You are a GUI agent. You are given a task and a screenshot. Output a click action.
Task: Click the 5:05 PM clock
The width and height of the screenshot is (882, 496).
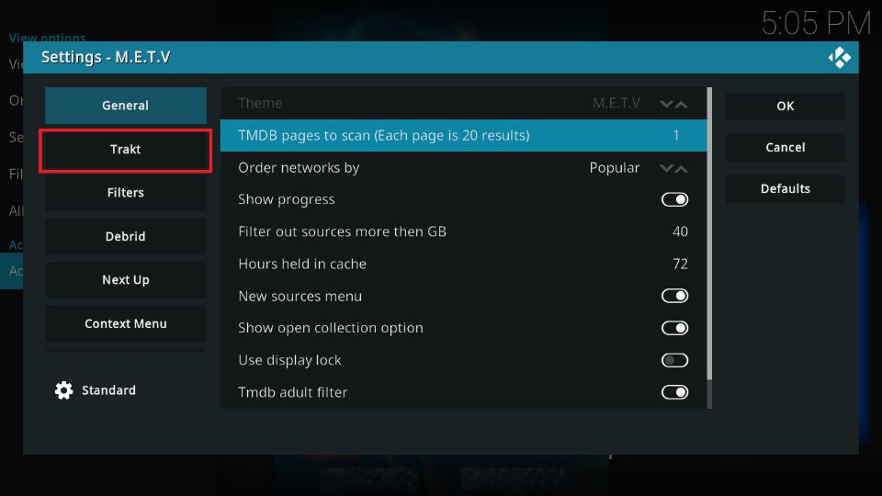816,24
